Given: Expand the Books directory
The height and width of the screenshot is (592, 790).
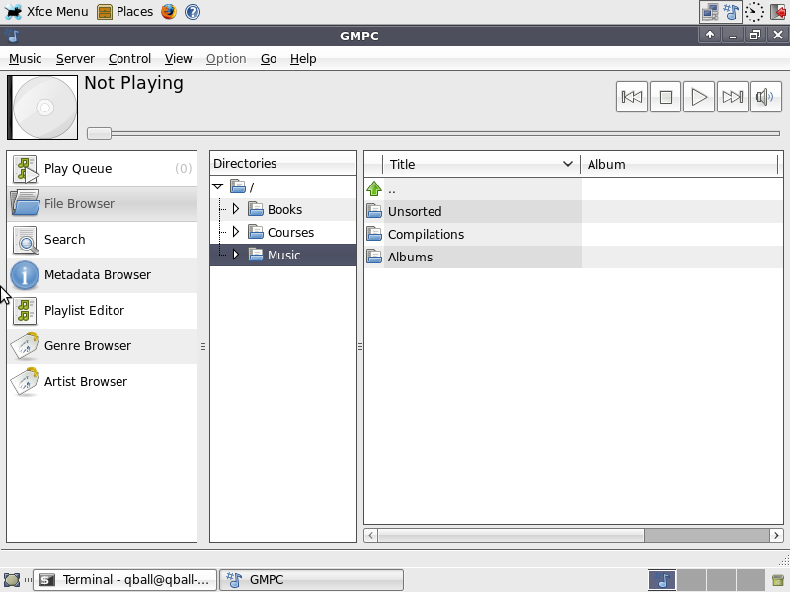Looking at the screenshot, I should pyautogui.click(x=235, y=209).
